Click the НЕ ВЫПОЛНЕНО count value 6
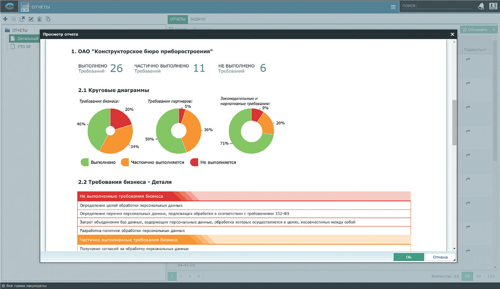The width and height of the screenshot is (500, 289). 263,68
